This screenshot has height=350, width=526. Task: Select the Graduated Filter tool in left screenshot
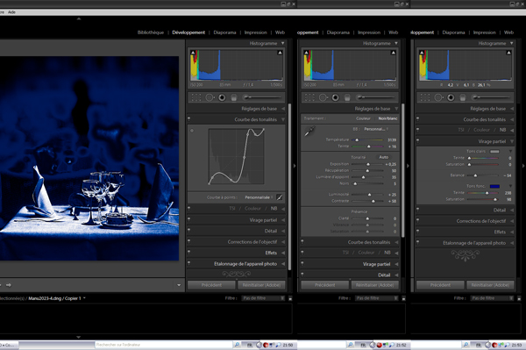click(234, 97)
